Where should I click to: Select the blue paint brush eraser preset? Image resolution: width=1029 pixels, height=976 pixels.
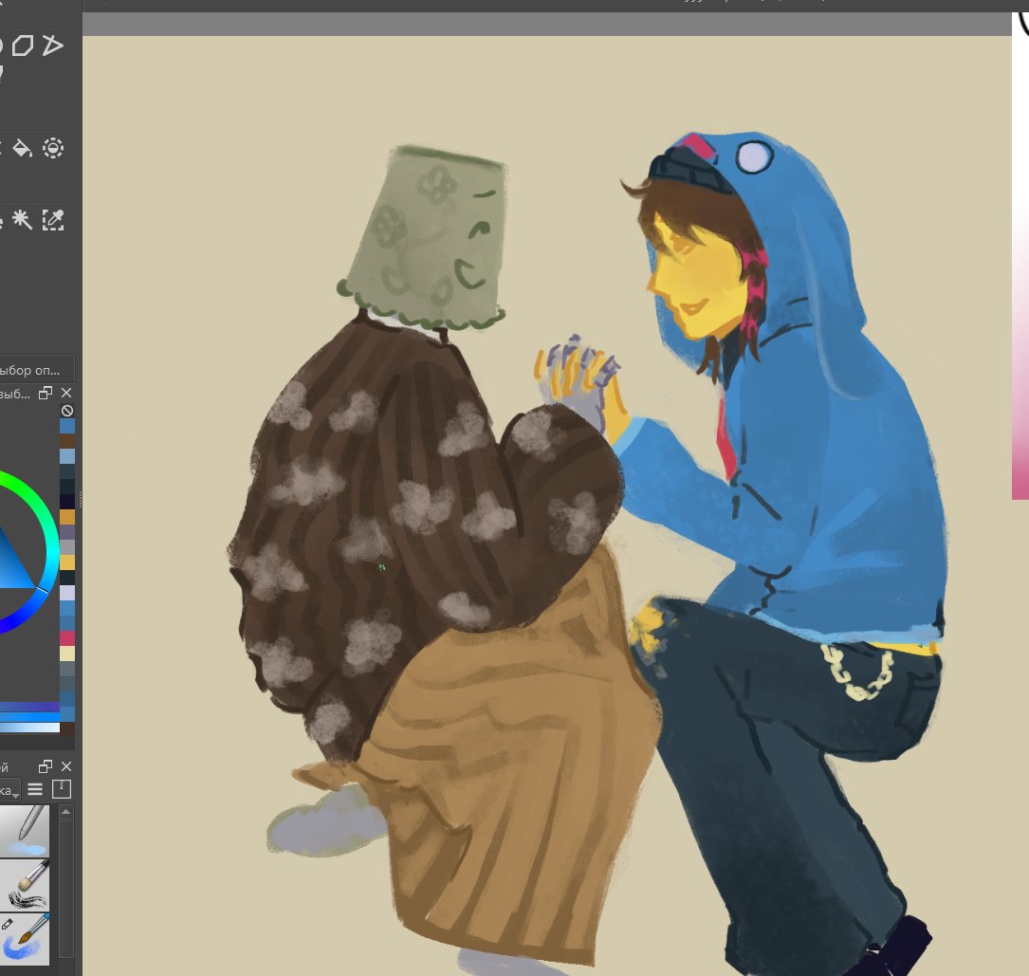pos(25,939)
